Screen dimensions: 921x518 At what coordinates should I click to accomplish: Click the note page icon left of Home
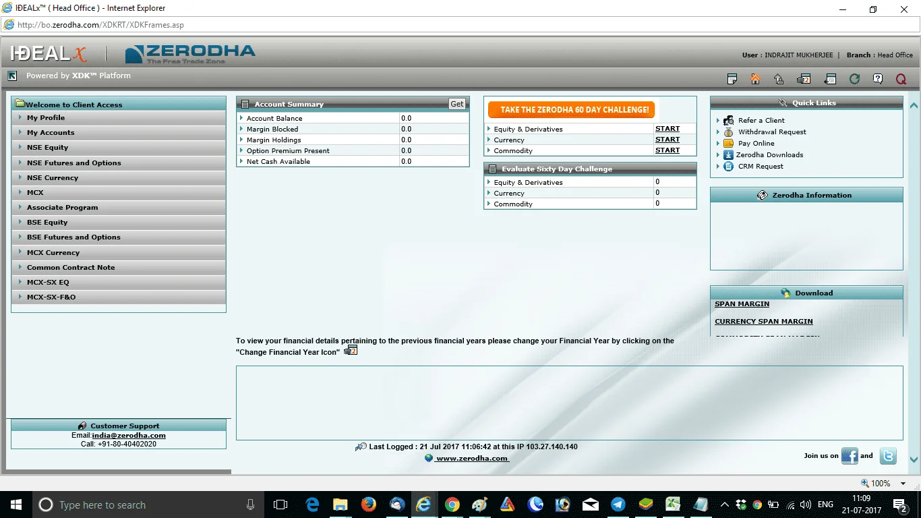tap(732, 79)
